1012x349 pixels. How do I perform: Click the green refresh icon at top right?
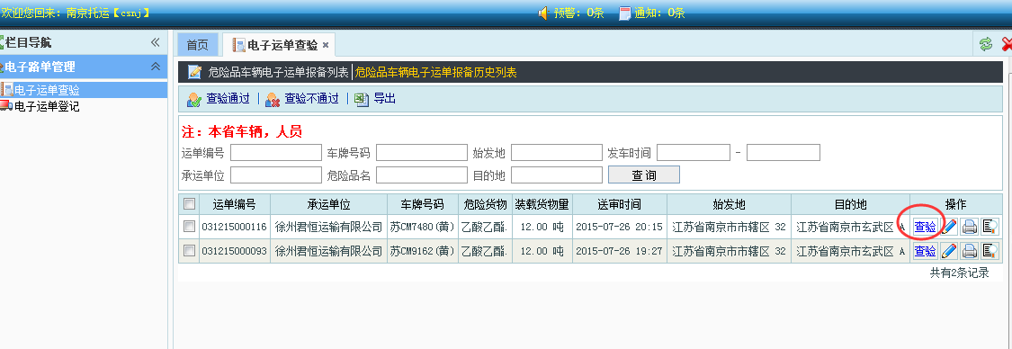click(986, 44)
